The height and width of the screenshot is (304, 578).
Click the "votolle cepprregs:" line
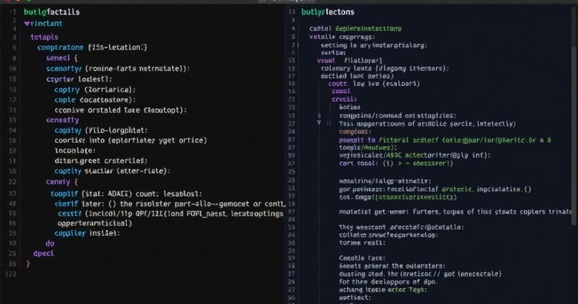tap(342, 37)
